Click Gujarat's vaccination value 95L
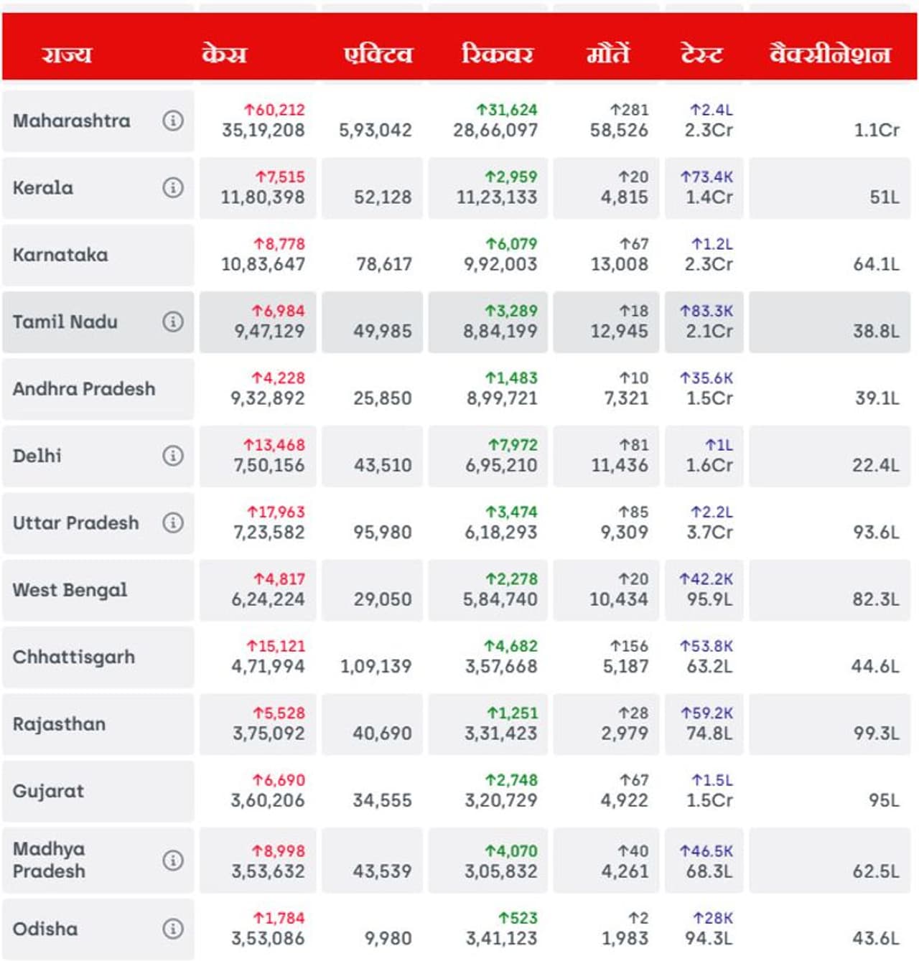 (x=883, y=800)
